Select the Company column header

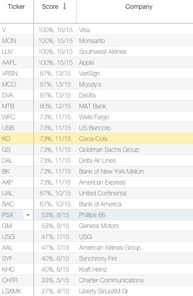point(139,7)
